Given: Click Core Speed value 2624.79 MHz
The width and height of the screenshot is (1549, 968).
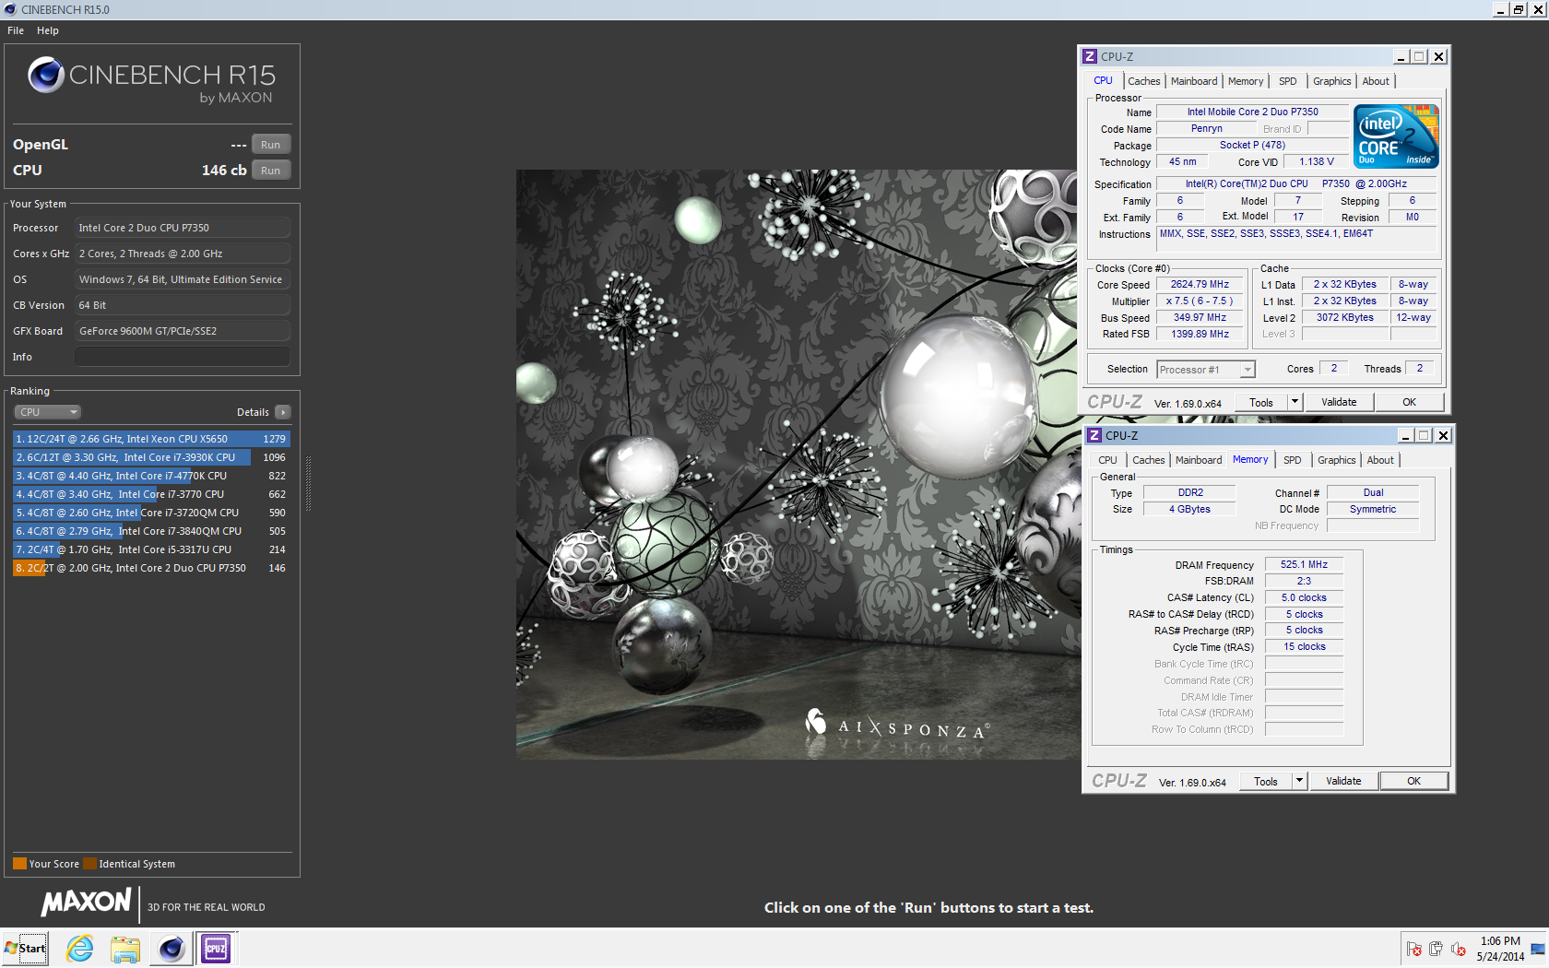Looking at the screenshot, I should pos(1200,284).
